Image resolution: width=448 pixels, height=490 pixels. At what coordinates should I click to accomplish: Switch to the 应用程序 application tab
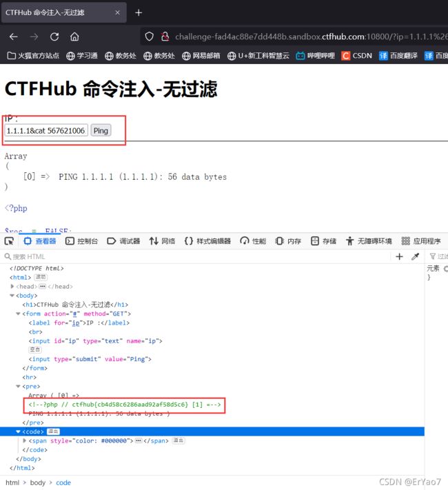click(421, 241)
